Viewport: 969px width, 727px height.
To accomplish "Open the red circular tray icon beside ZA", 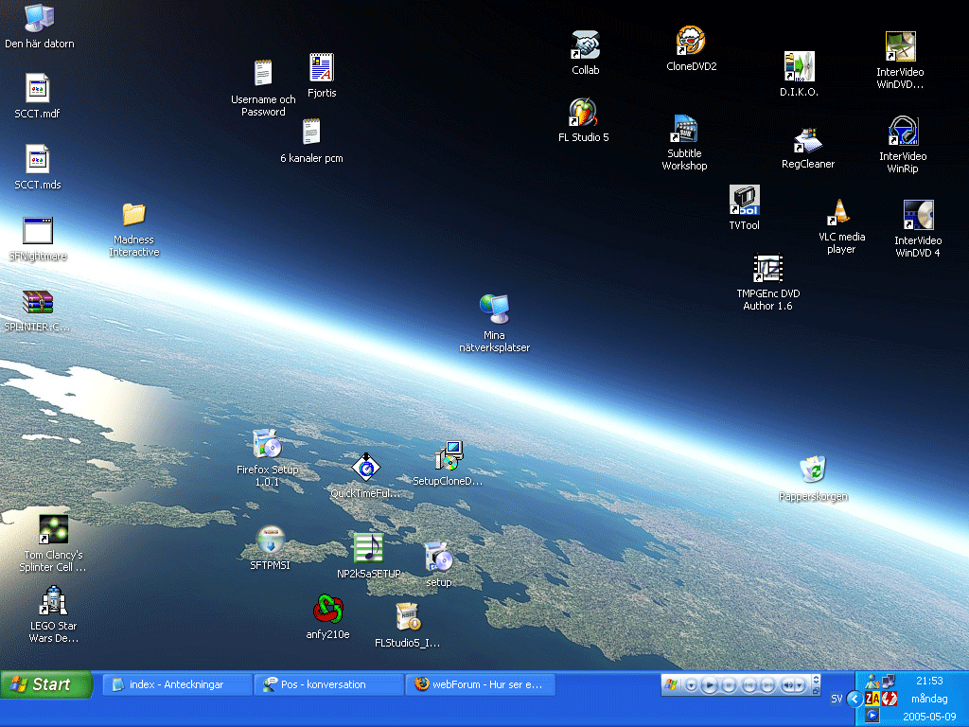I will click(x=890, y=699).
